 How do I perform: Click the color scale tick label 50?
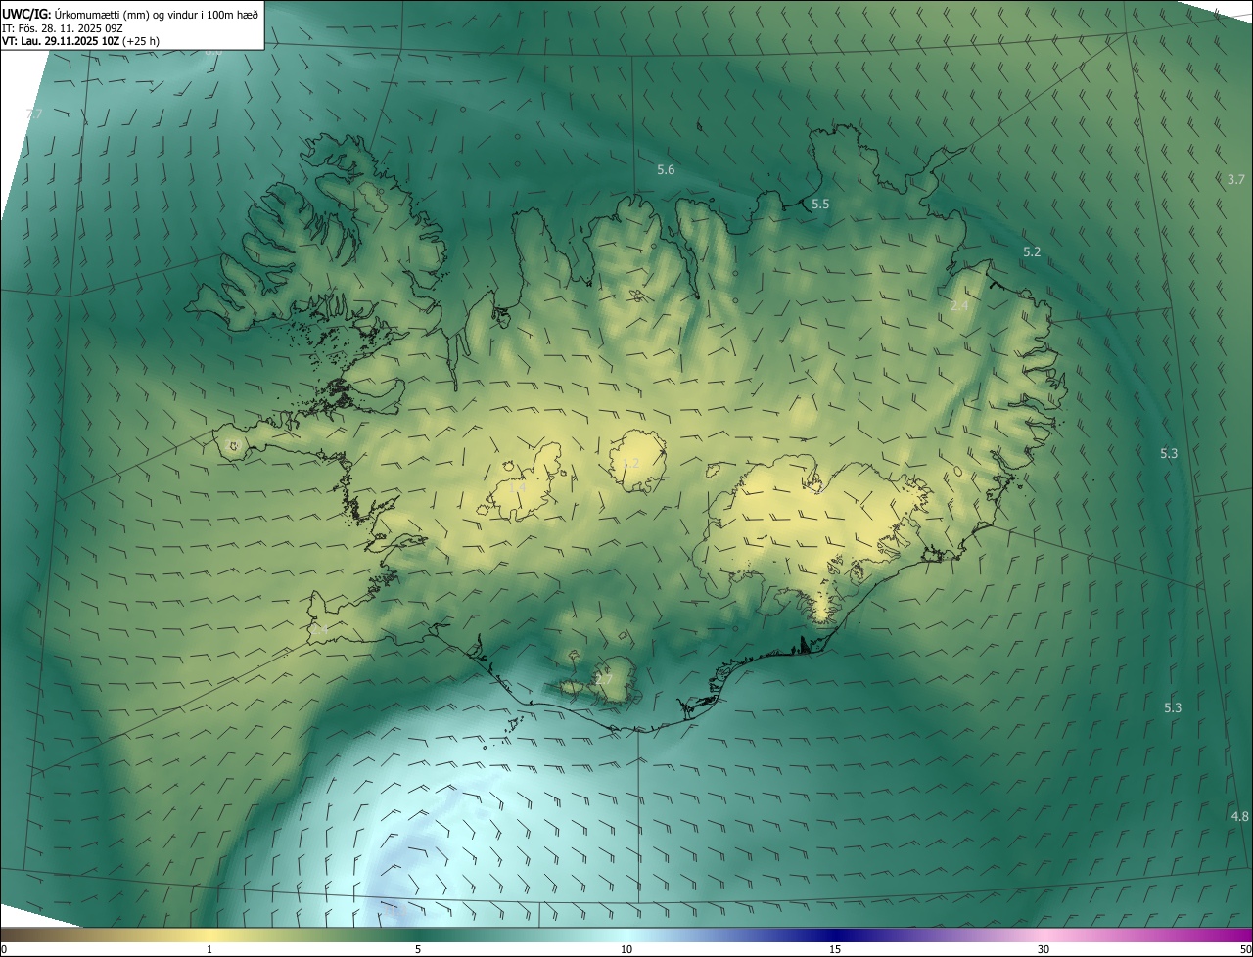tap(1245, 949)
